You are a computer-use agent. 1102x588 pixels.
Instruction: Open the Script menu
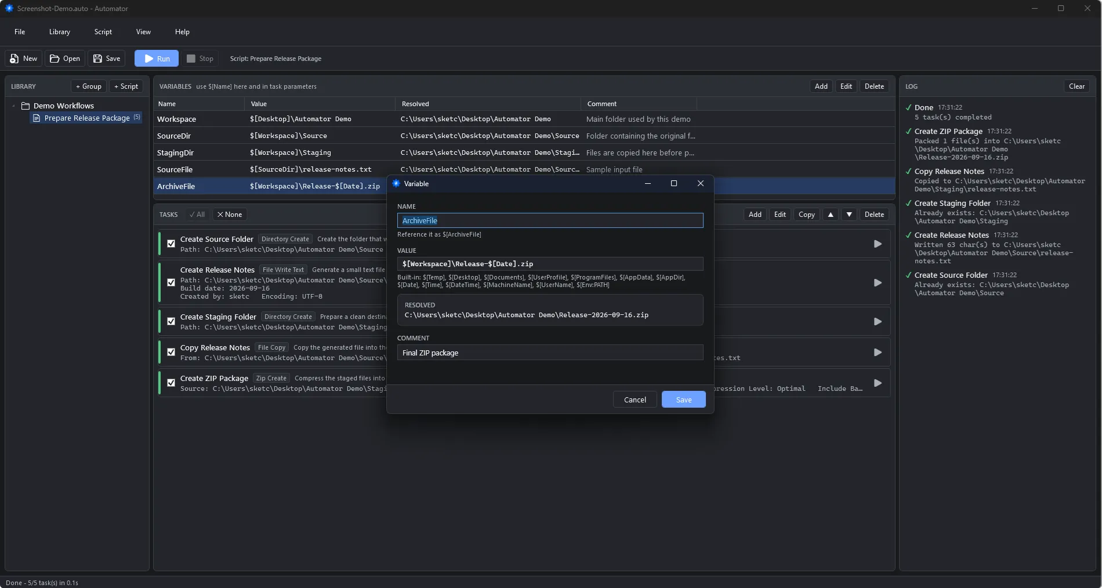coord(103,32)
